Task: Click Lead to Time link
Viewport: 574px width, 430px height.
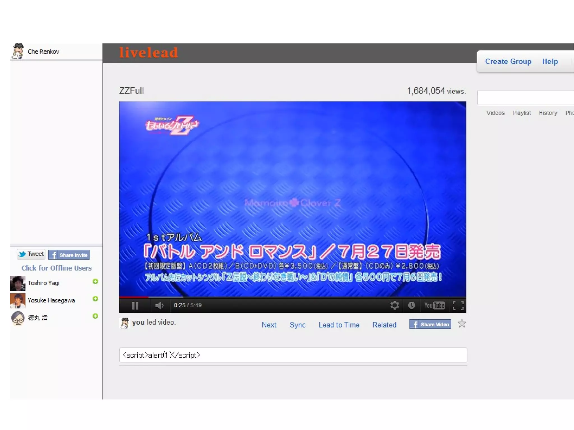Action: point(339,325)
